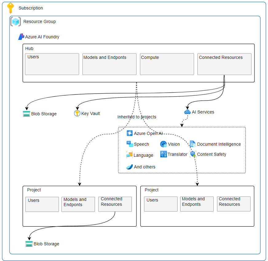This screenshot has height=261, width=268.
Task: Click the 'Hub' title text
Action: pyautogui.click(x=29, y=49)
